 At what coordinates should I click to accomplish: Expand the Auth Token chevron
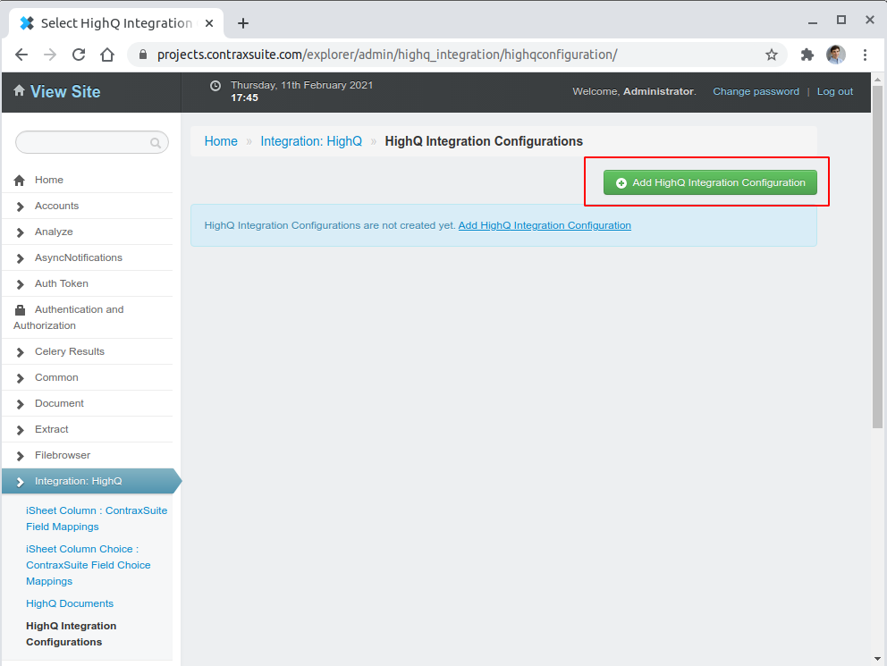coord(21,285)
